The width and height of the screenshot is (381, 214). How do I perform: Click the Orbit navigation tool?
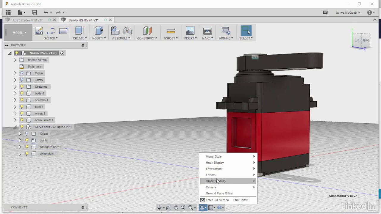point(160,207)
